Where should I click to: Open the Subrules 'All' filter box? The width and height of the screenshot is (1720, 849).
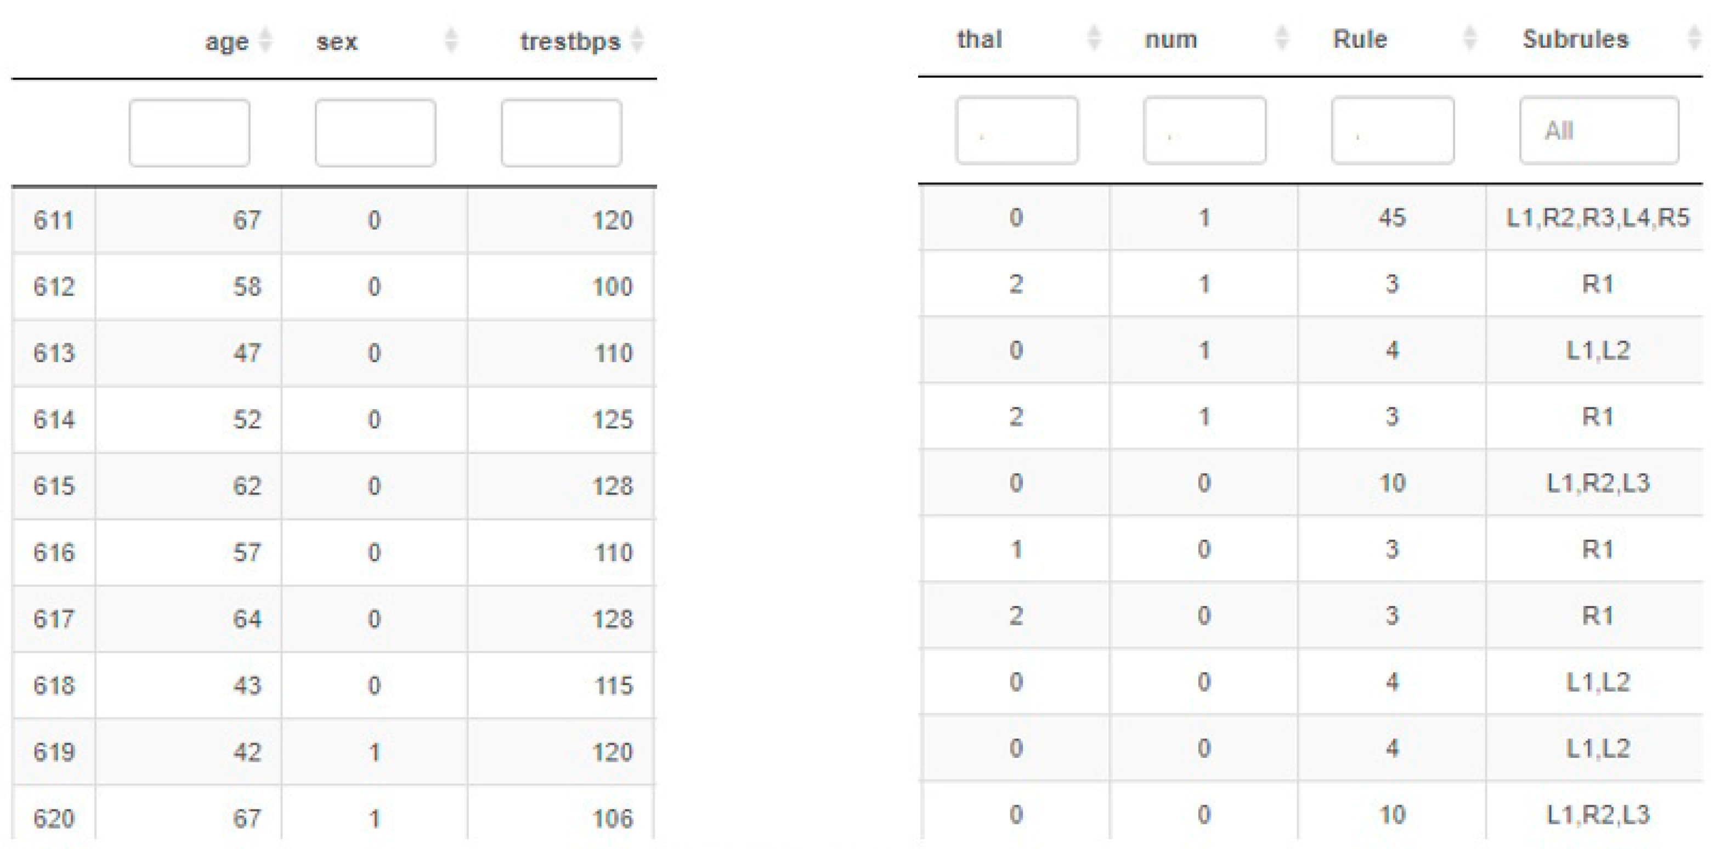[1598, 130]
